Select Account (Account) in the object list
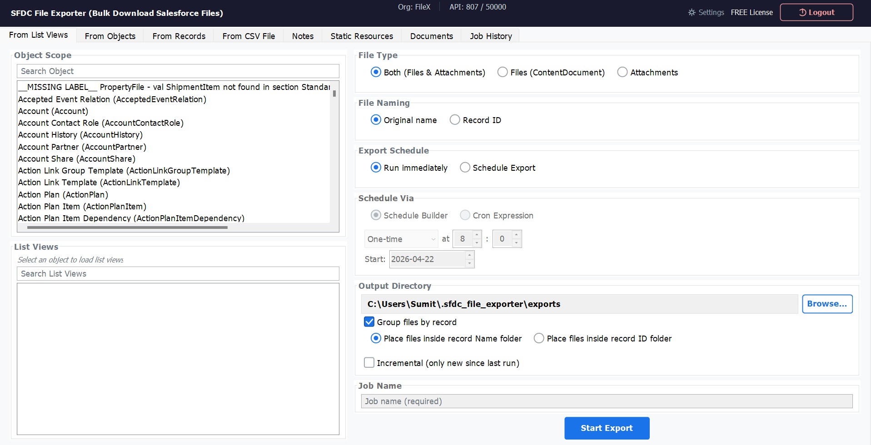 click(53, 111)
